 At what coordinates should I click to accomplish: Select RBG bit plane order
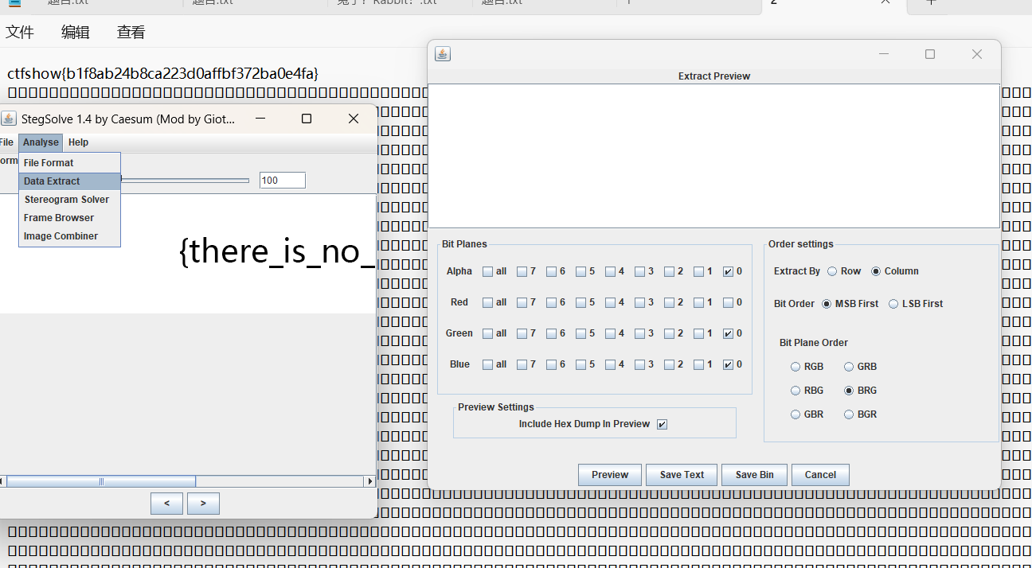(795, 391)
